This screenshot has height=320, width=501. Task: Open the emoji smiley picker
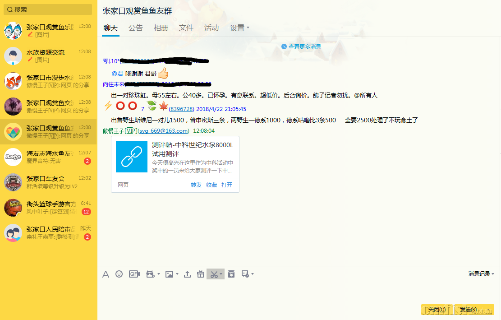(119, 274)
